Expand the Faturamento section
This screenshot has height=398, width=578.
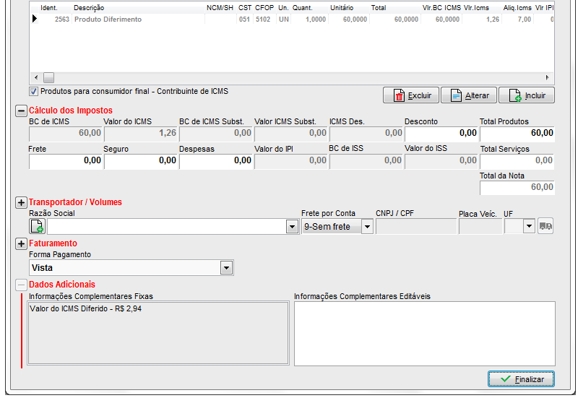click(21, 243)
